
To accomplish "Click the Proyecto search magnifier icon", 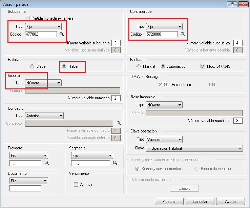I will click(47, 163).
